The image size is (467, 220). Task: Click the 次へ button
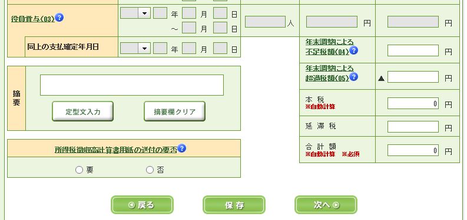[326, 205]
